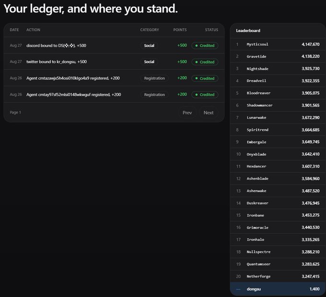Click Credited status on the cmtay97sf52mlsi0148wkwguf row
326x297 pixels.
[205, 94]
